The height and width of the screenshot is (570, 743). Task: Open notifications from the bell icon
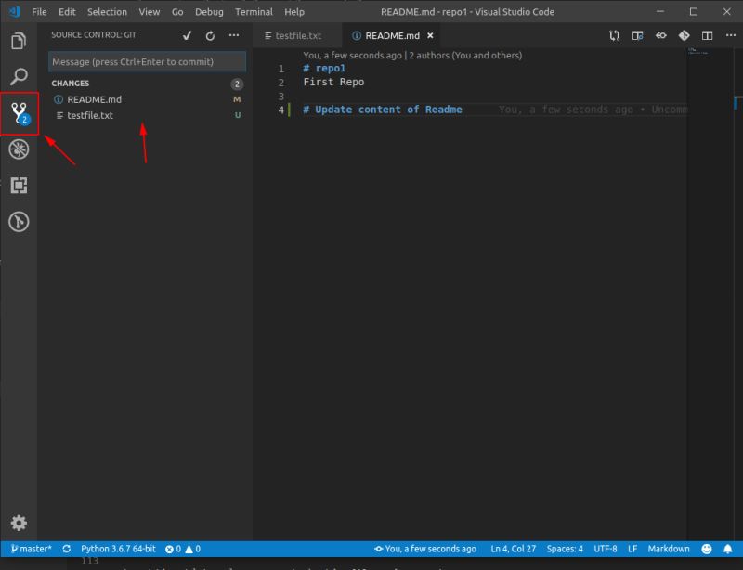(728, 549)
